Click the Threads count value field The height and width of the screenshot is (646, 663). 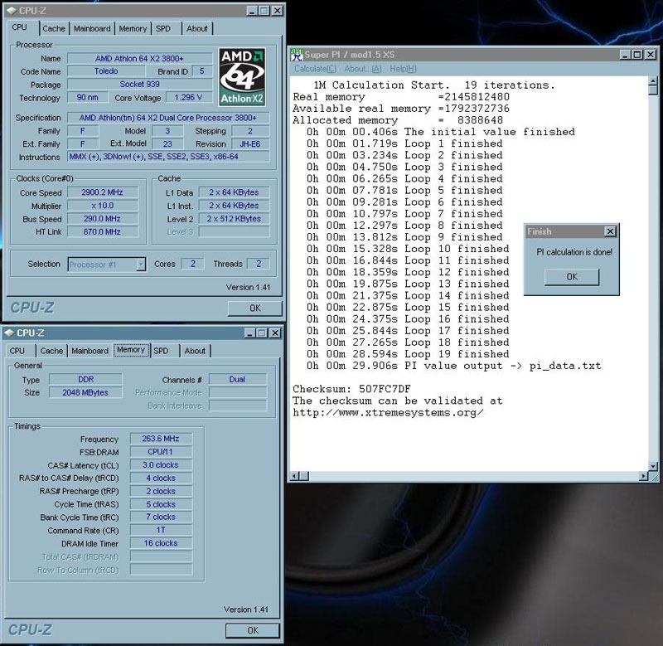259,264
